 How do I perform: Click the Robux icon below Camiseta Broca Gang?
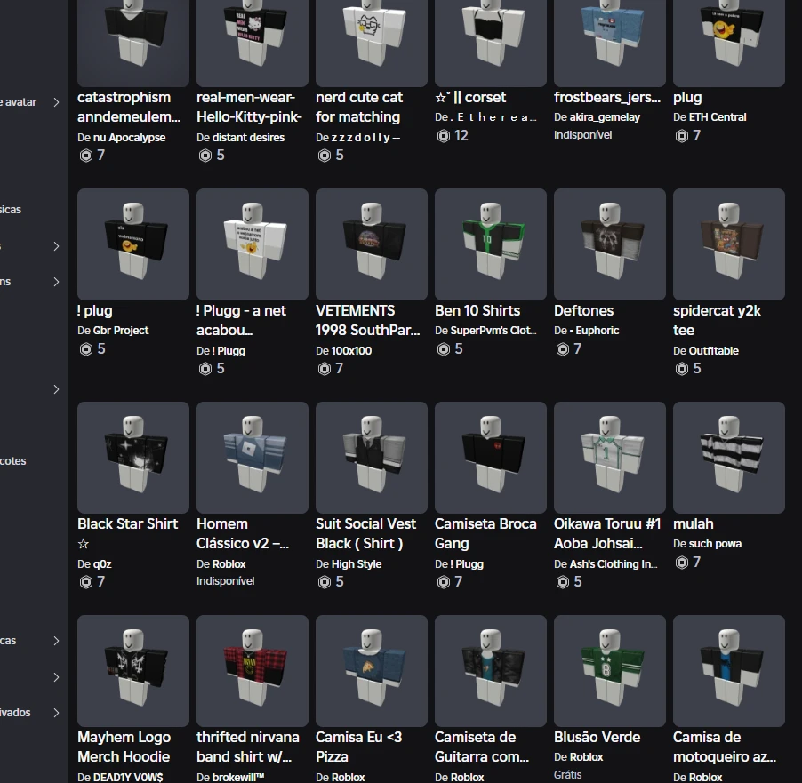[443, 582]
